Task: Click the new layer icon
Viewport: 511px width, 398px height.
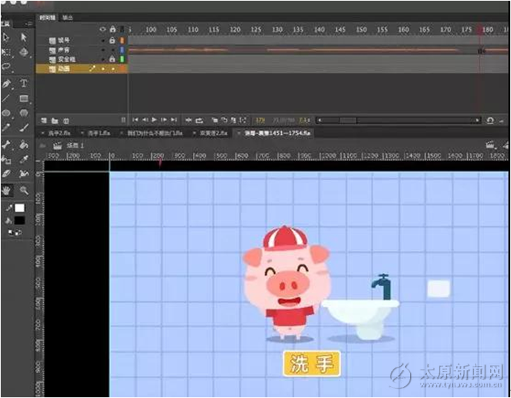Action: tap(45, 120)
